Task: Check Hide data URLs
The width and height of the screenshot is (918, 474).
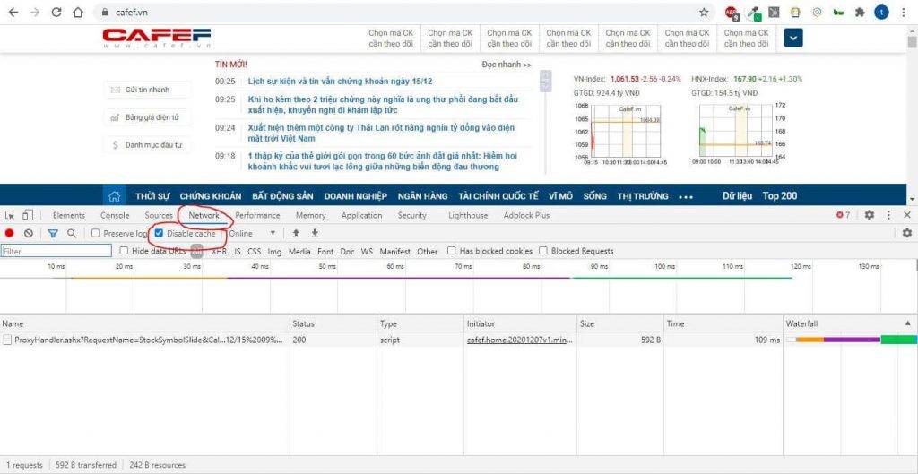Action: tap(124, 251)
